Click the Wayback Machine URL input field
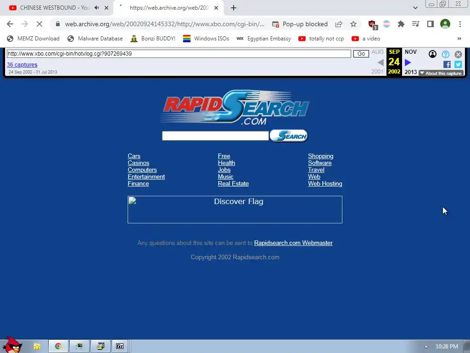470x353 pixels. click(x=179, y=54)
